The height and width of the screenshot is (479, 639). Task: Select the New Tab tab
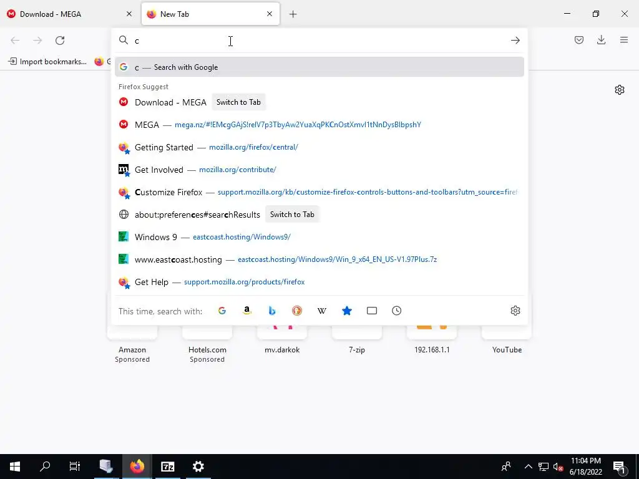click(x=211, y=14)
